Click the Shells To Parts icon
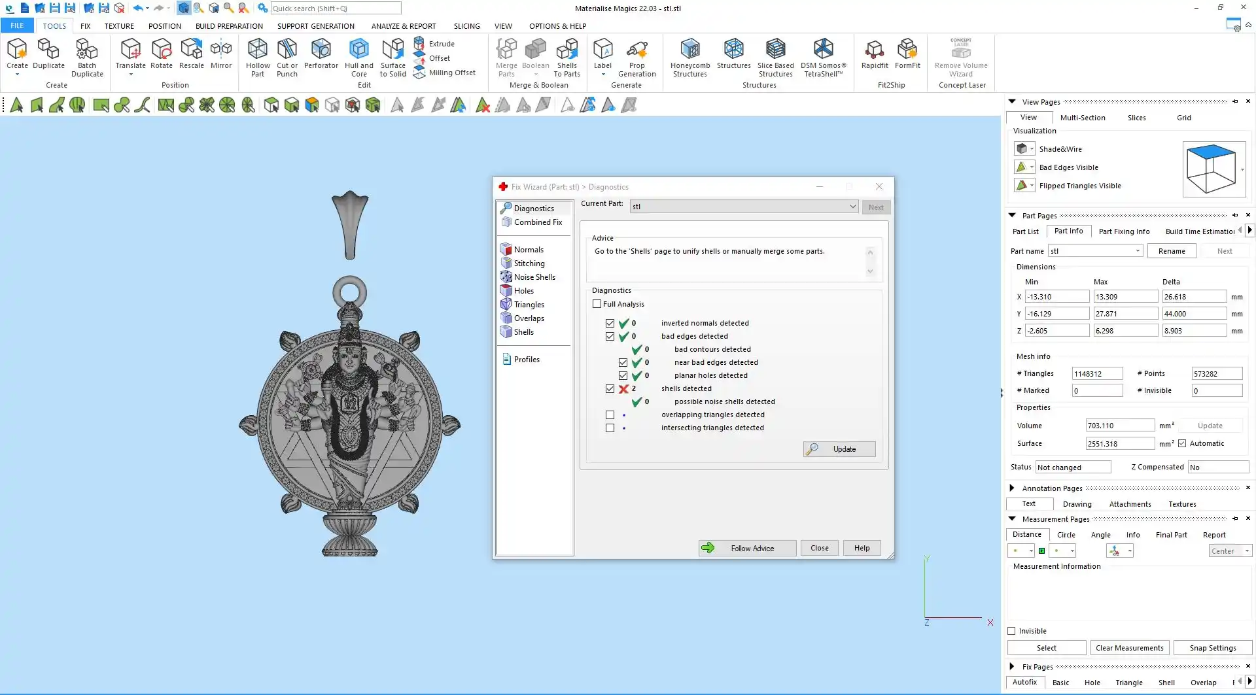Viewport: 1256px width, 695px height. point(567,58)
